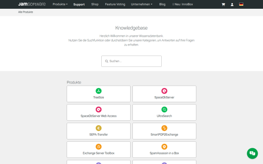Click the JAM Software logo
Viewport: 263px width, 164px height.
pyautogui.click(x=32, y=4)
